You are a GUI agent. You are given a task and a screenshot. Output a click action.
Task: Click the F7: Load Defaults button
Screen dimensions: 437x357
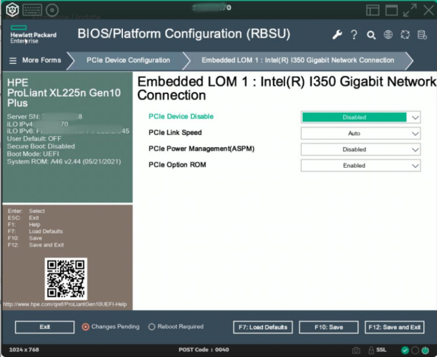[x=262, y=327]
